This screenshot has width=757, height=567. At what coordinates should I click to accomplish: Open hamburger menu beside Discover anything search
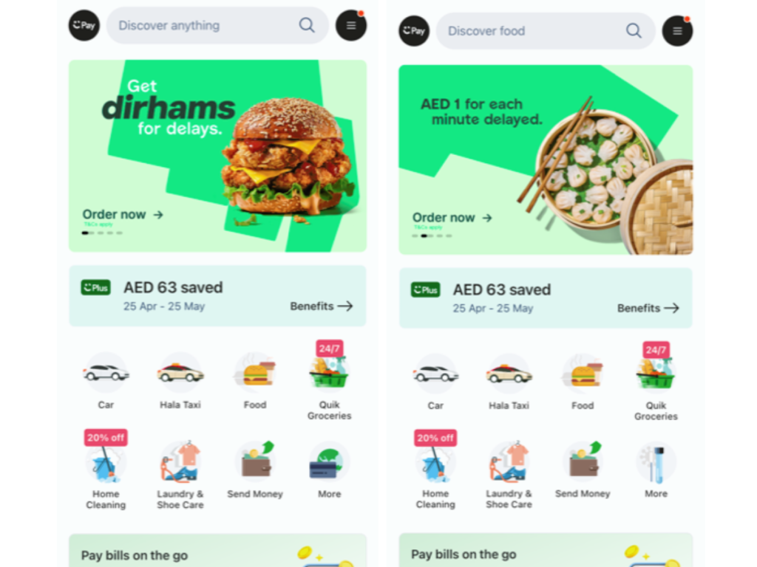tap(351, 25)
